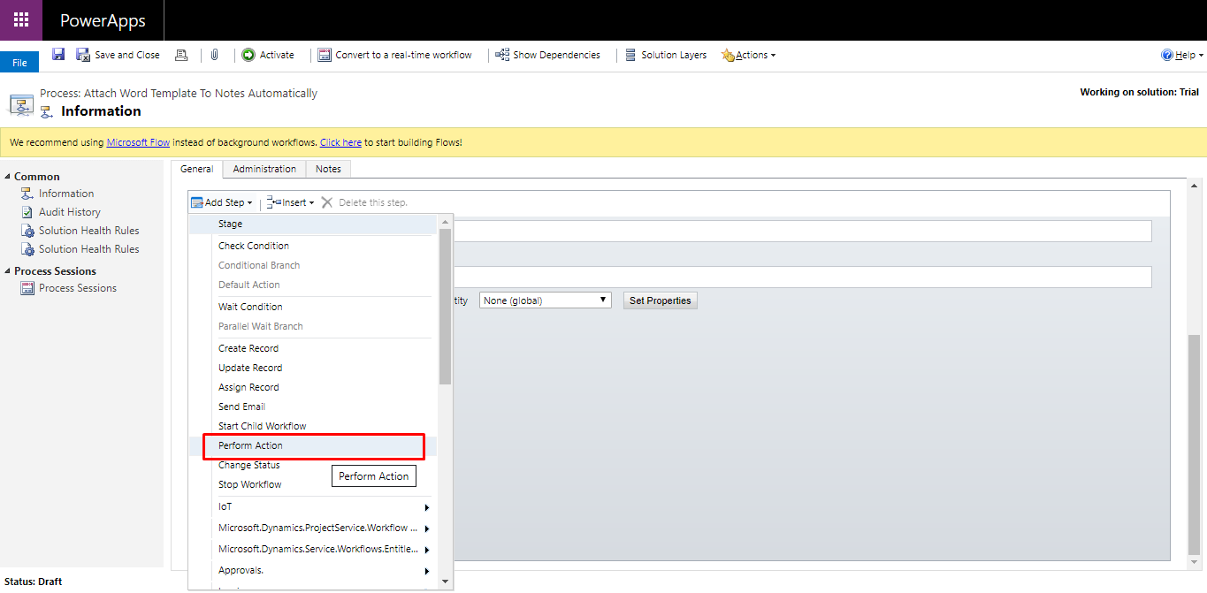1207x593 pixels.
Task: Show Dependencies for this process
Action: click(x=548, y=55)
